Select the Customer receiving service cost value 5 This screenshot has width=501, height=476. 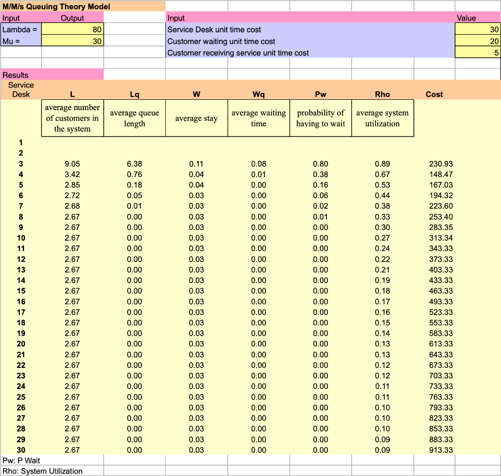(478, 52)
